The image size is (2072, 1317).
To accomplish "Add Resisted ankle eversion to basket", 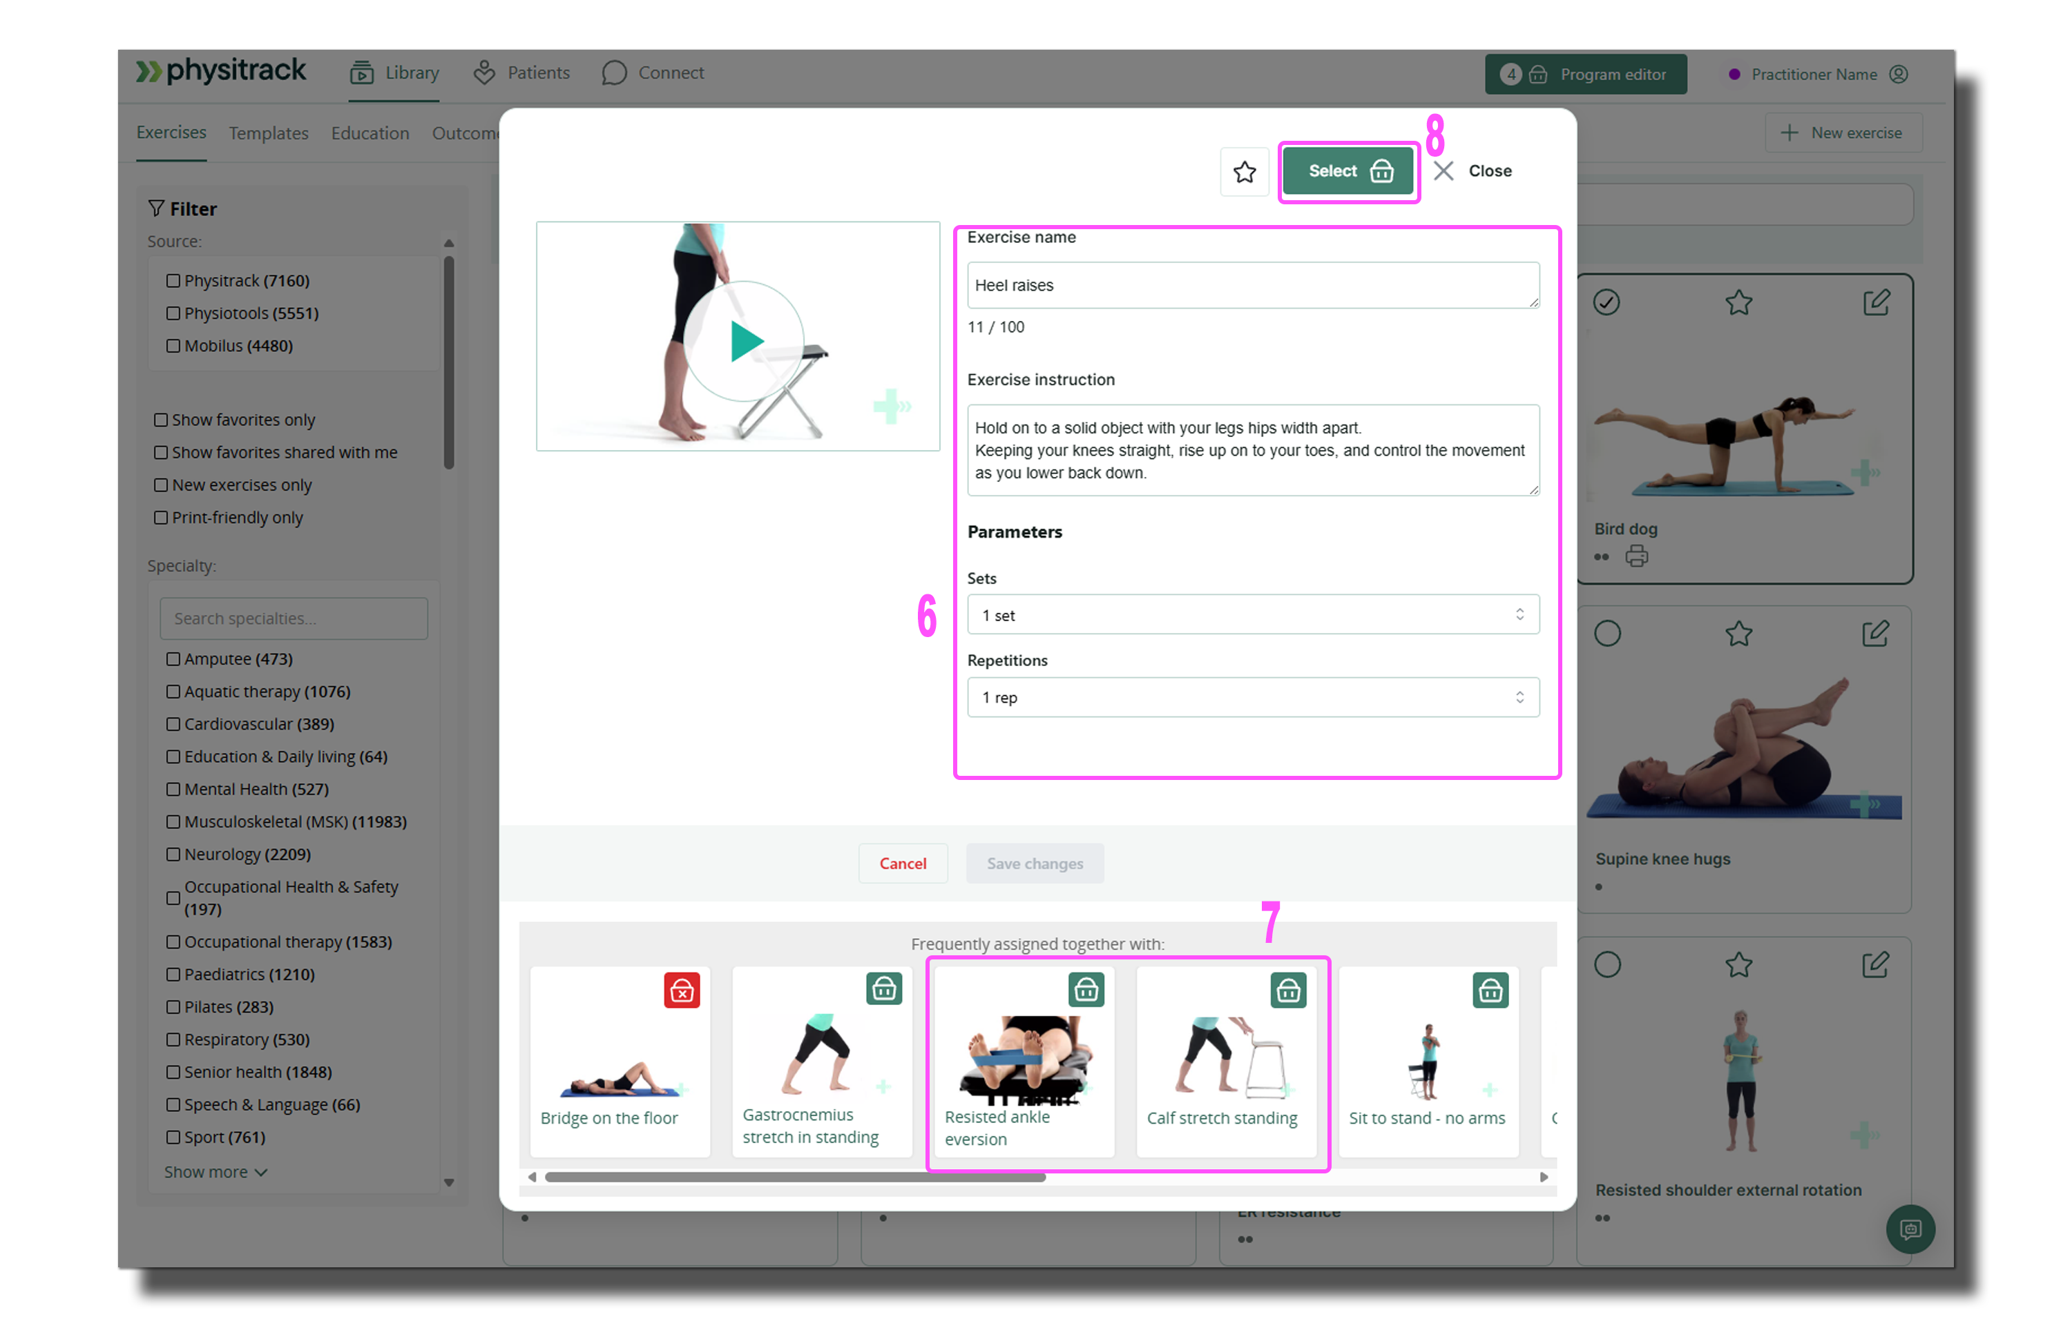I will tap(1086, 990).
